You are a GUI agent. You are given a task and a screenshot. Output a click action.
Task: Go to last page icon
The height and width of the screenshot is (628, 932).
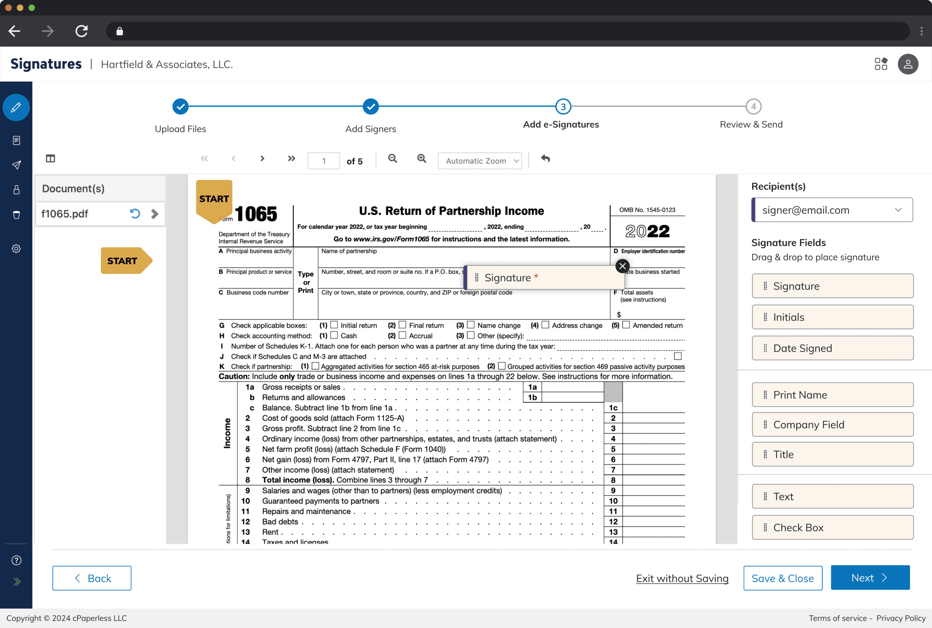click(x=291, y=158)
